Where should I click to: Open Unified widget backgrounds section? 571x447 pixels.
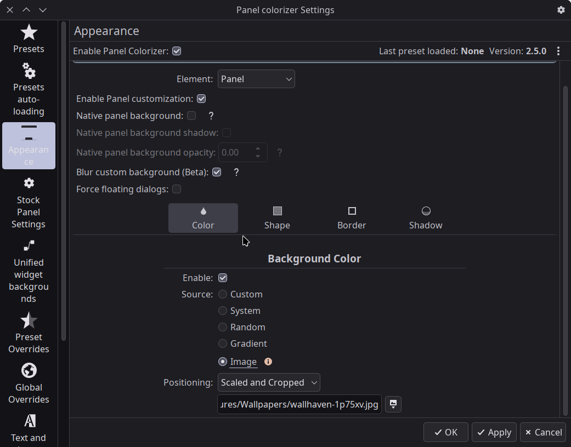point(29,272)
